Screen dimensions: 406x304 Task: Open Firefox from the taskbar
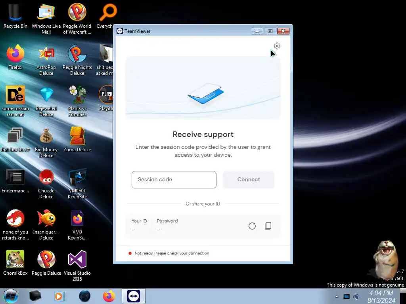click(x=109, y=296)
